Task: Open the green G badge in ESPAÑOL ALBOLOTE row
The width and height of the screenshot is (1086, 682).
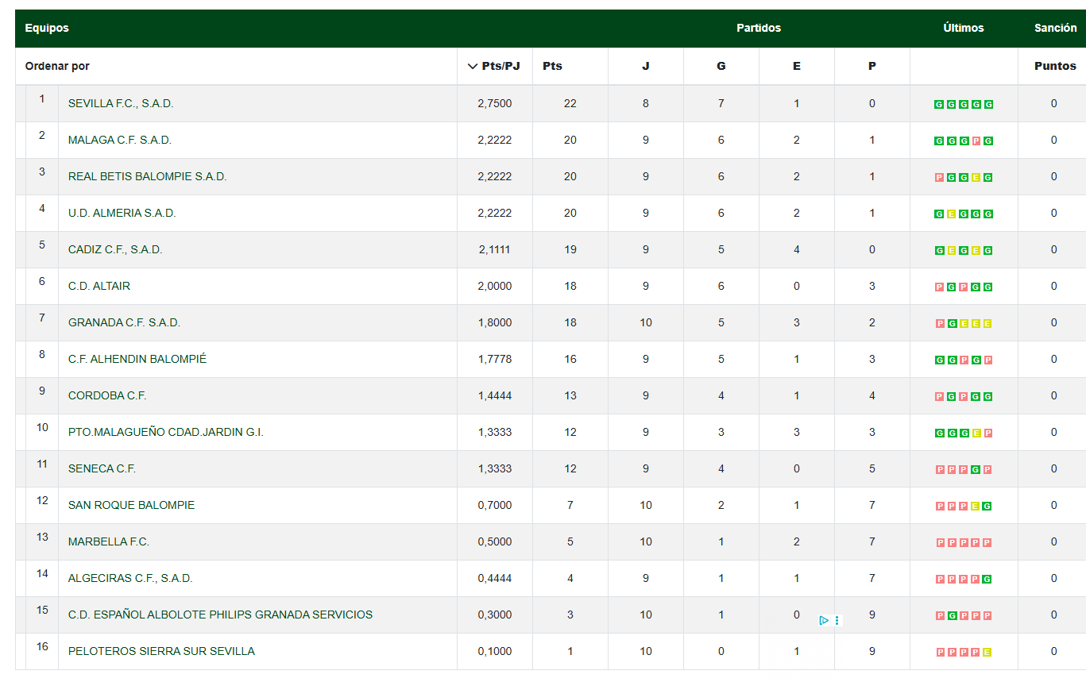Action: point(952,616)
